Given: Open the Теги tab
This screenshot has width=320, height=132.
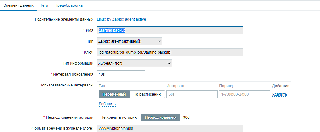Looking at the screenshot, I should tap(44, 5).
